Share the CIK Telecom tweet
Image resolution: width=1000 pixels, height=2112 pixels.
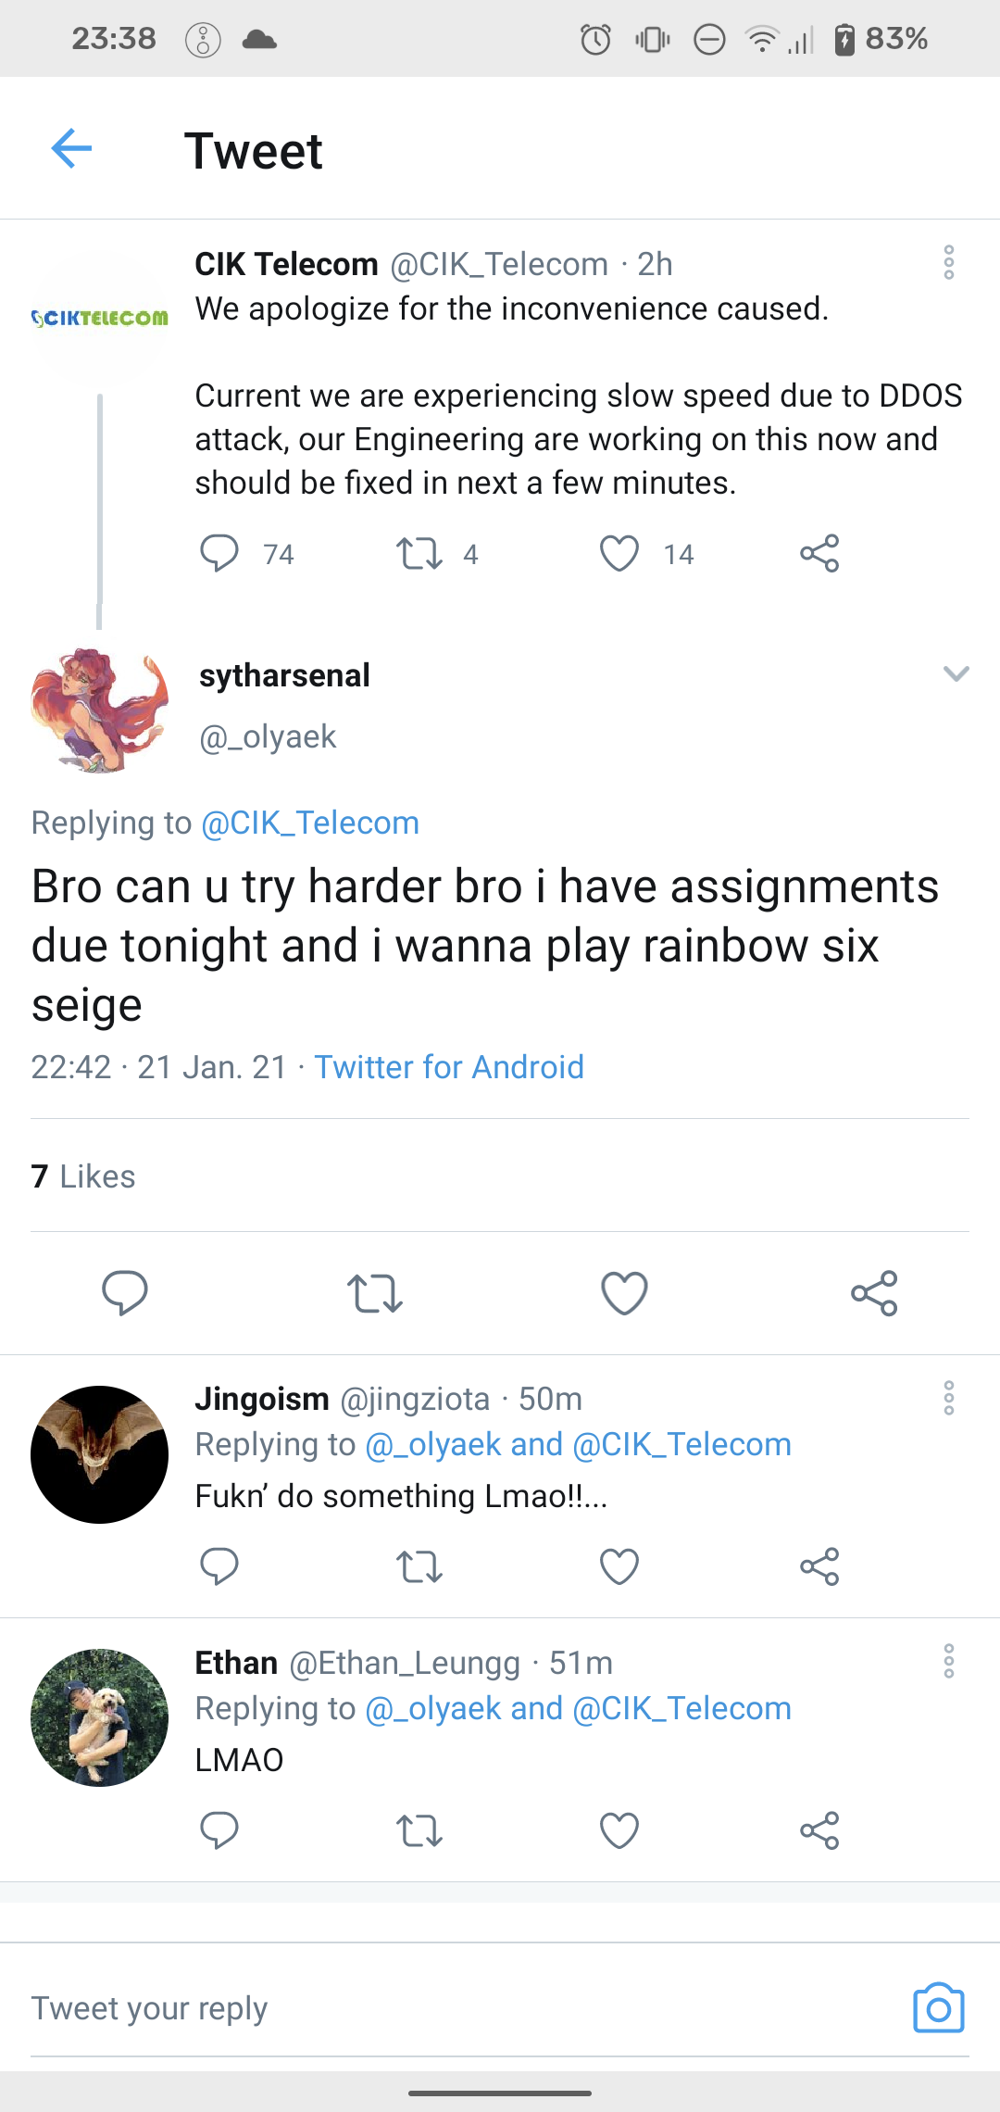click(819, 553)
